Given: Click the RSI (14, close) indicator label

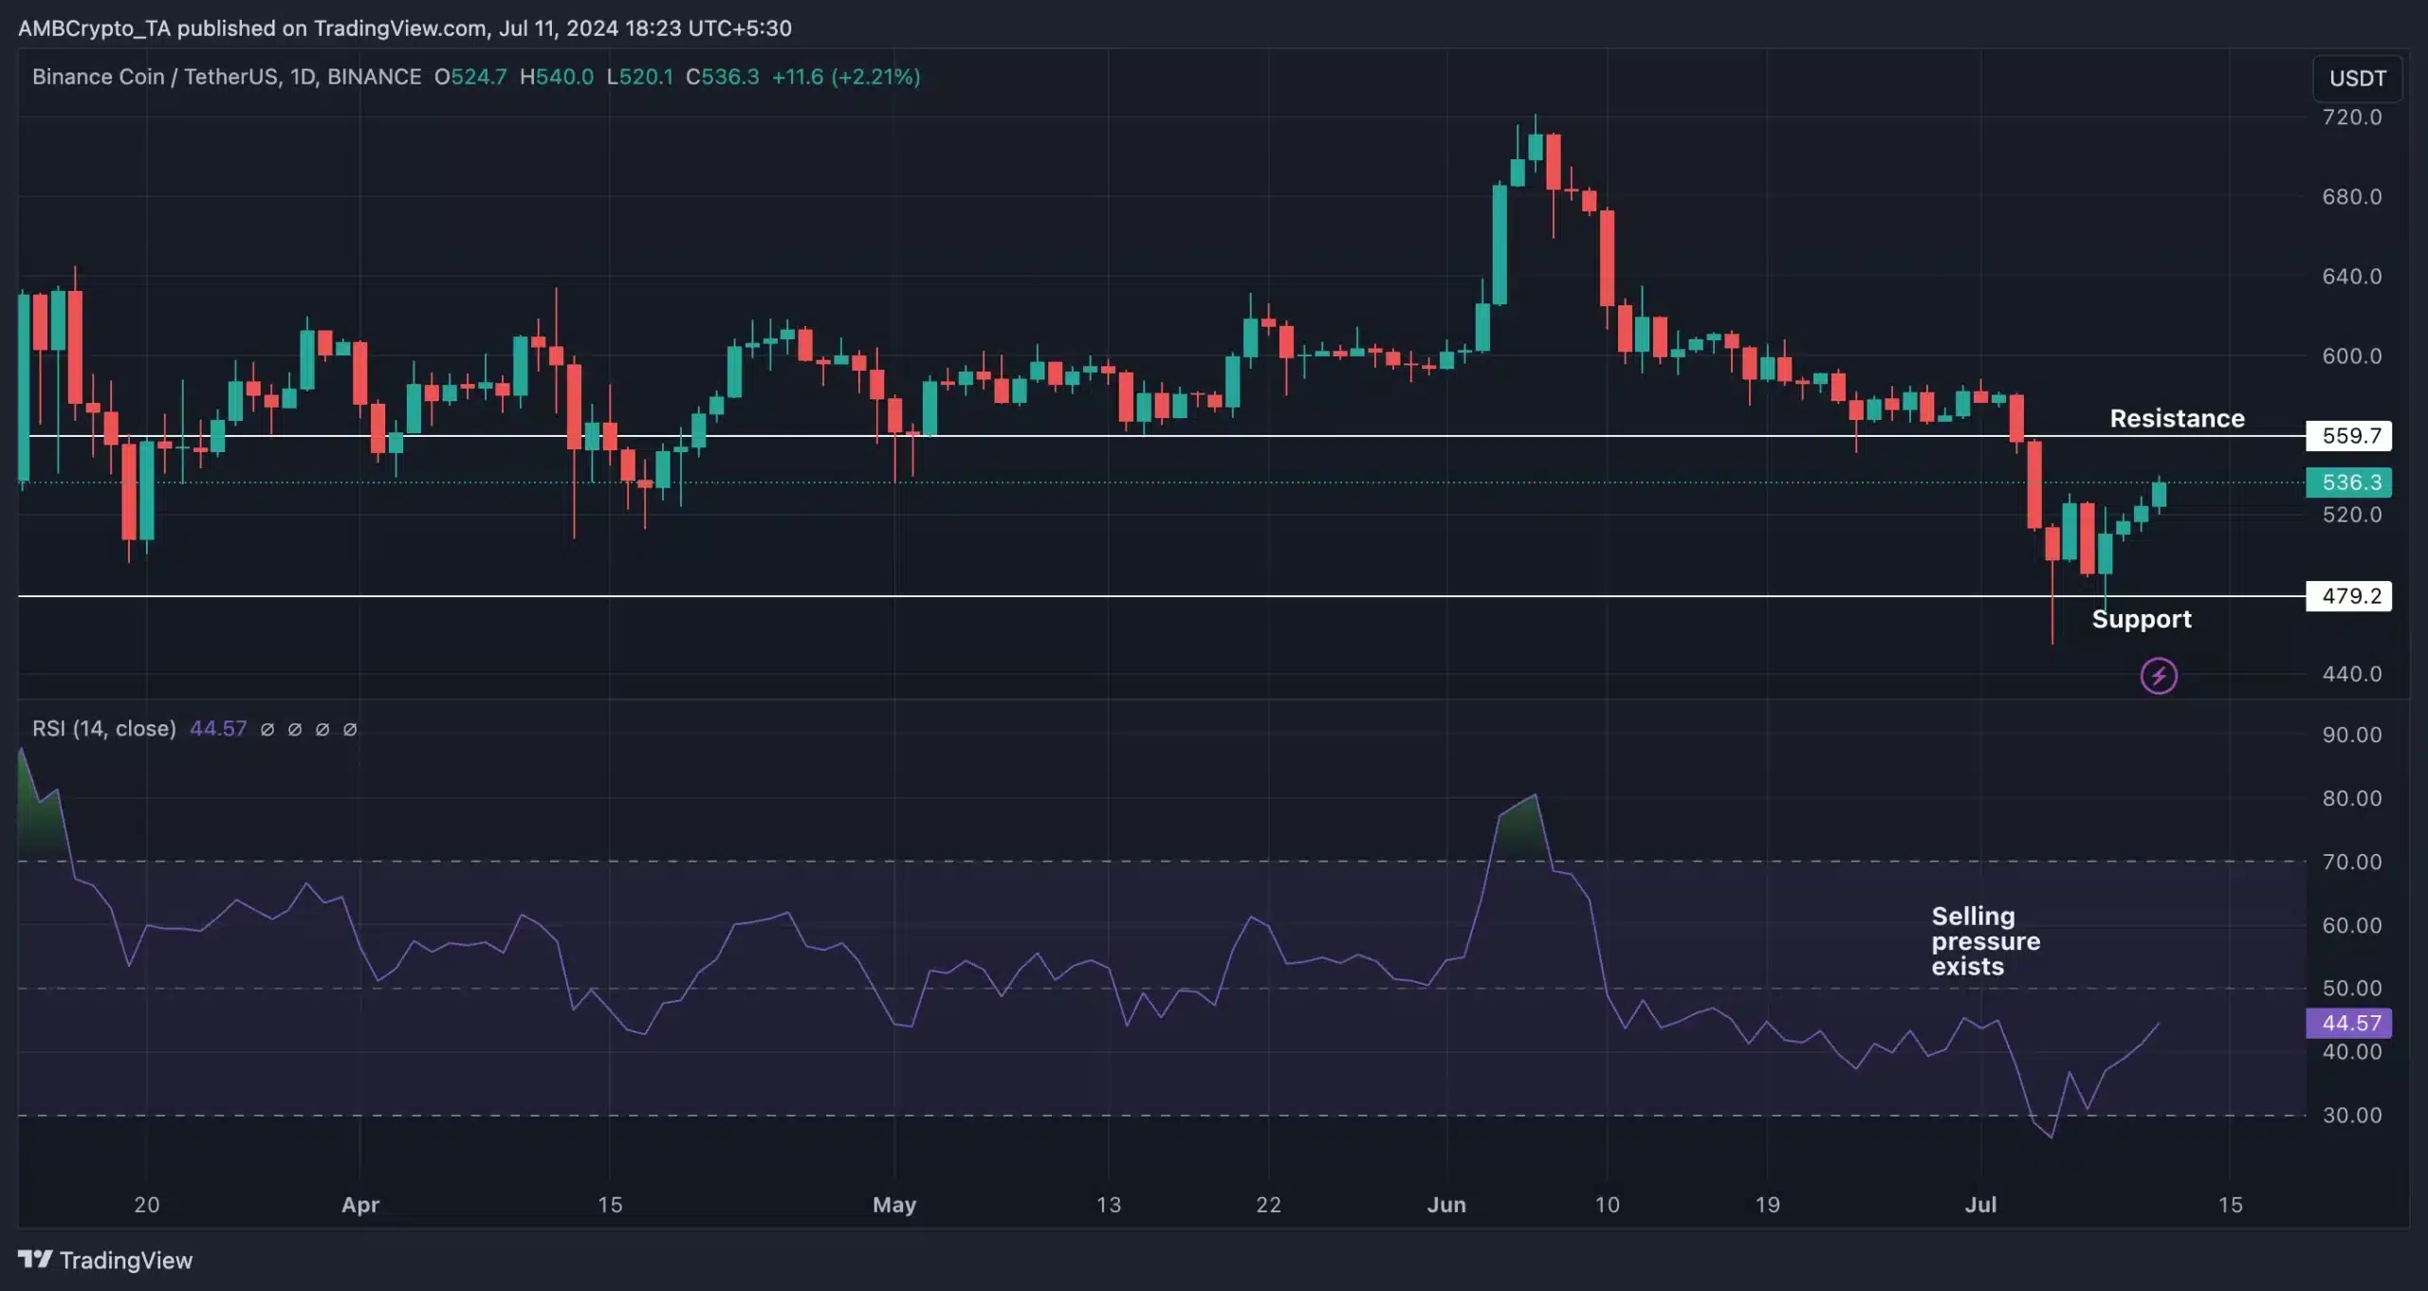Looking at the screenshot, I should [x=104, y=728].
